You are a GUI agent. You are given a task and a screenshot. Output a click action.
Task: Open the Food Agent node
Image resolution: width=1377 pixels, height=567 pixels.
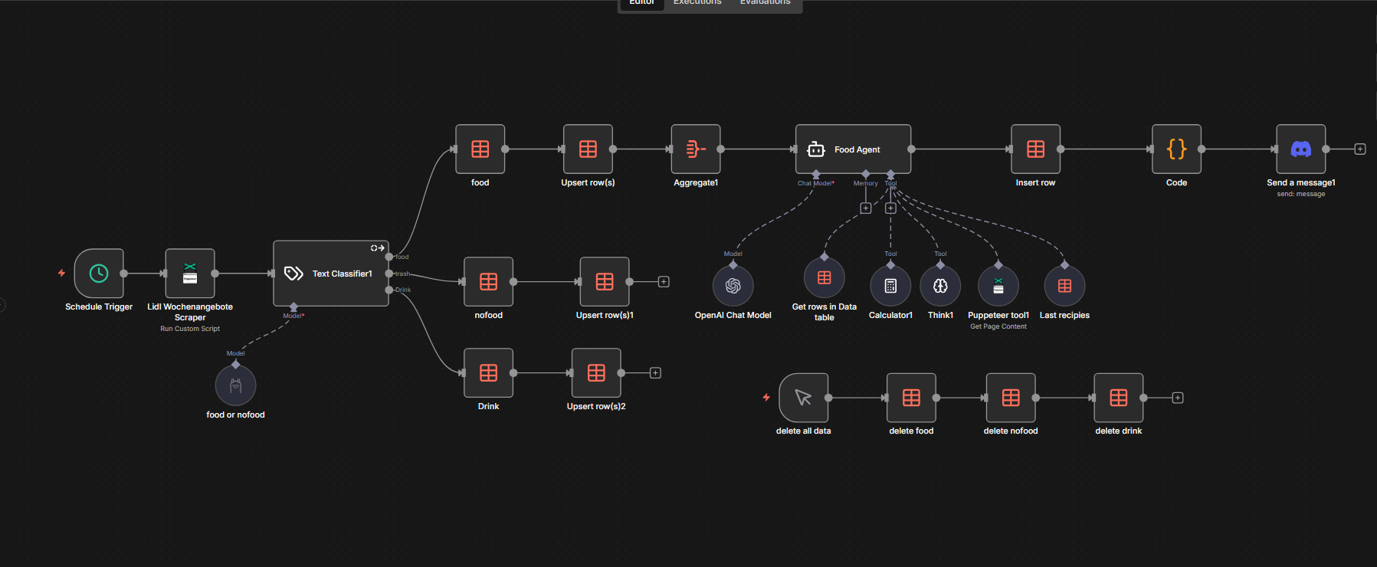(853, 149)
